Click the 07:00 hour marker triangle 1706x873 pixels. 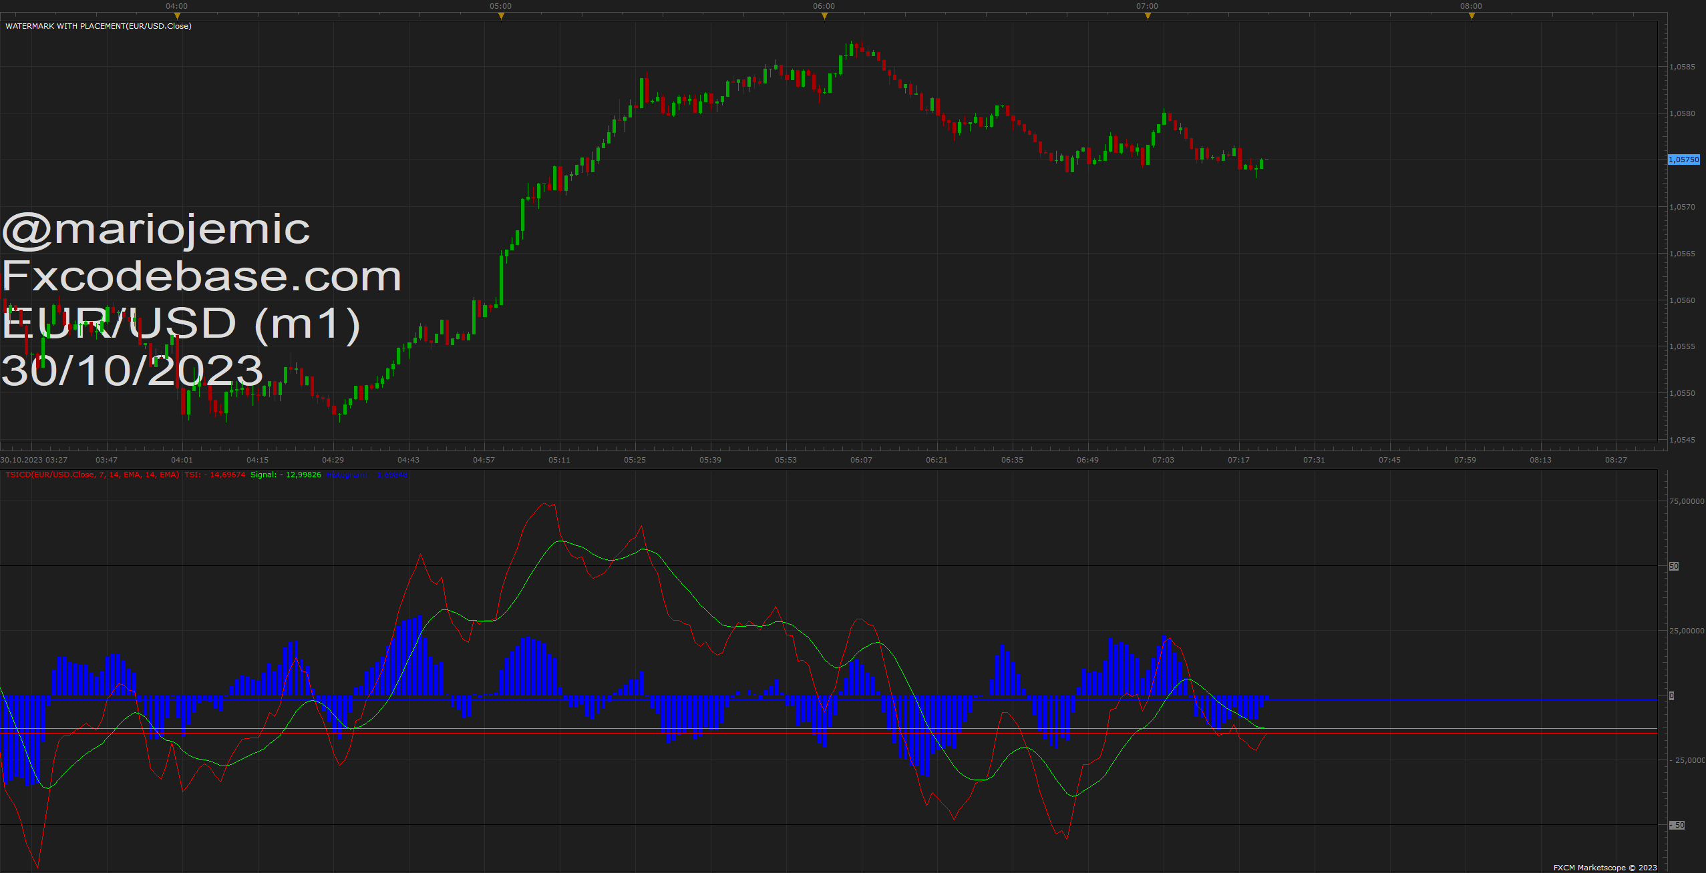coord(1148,17)
